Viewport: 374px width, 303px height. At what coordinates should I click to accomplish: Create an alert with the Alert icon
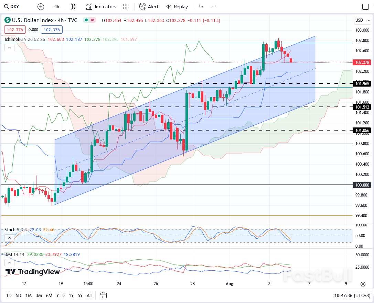tap(149, 7)
